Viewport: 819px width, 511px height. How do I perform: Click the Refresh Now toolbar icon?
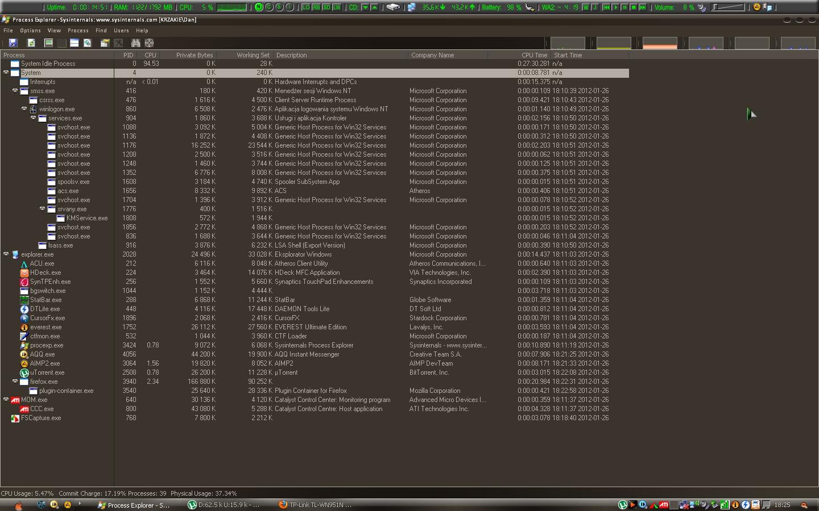click(31, 43)
